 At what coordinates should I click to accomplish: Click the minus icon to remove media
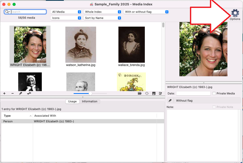click(x=13, y=93)
